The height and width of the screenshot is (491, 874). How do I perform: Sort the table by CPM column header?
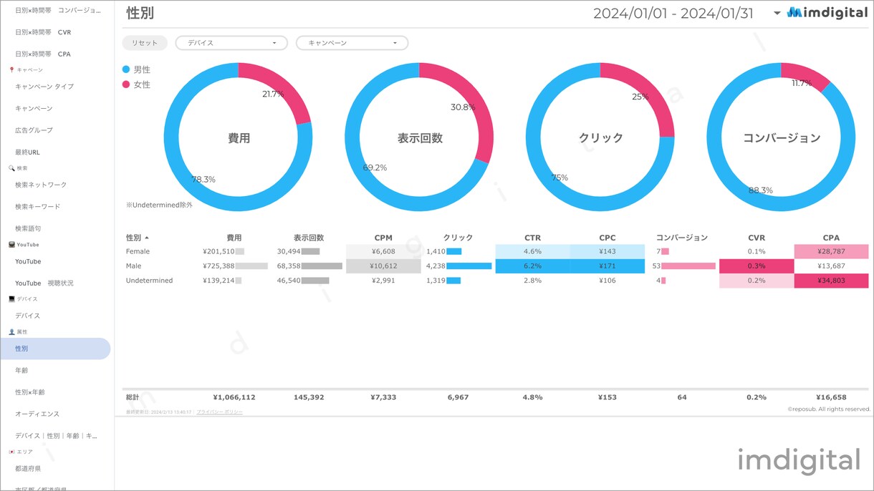(x=383, y=238)
